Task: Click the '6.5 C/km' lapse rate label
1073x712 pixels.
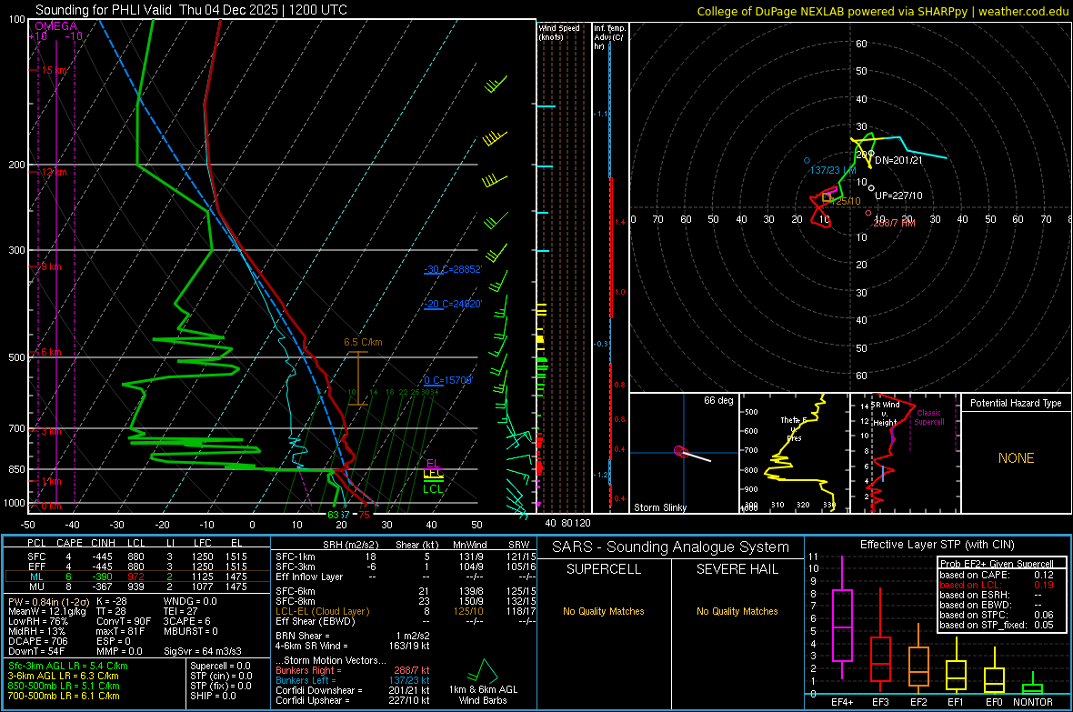Action: coord(363,342)
